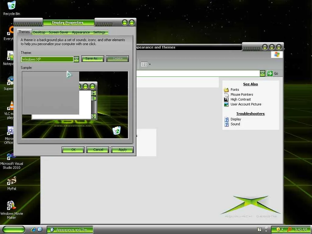Launch Internet Explorer from Quick Launch

coord(33,230)
